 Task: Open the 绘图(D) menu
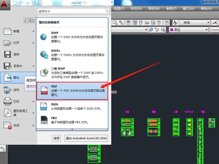point(119,9)
